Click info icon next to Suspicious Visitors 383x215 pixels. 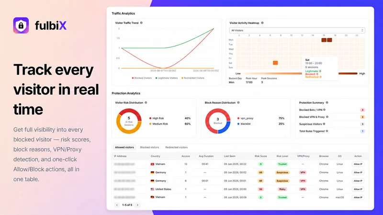point(324,124)
